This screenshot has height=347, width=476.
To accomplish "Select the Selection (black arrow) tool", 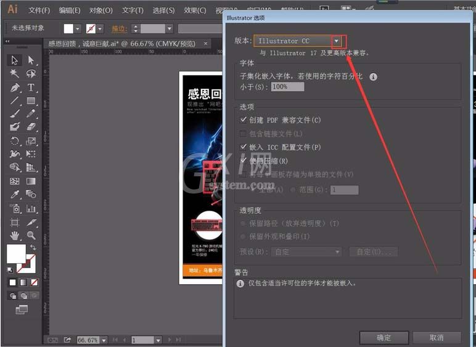I will 14,60.
